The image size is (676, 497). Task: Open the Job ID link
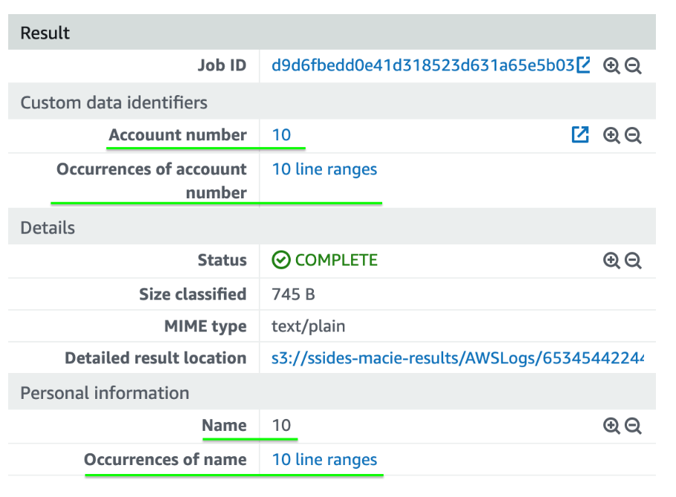pyautogui.click(x=420, y=65)
